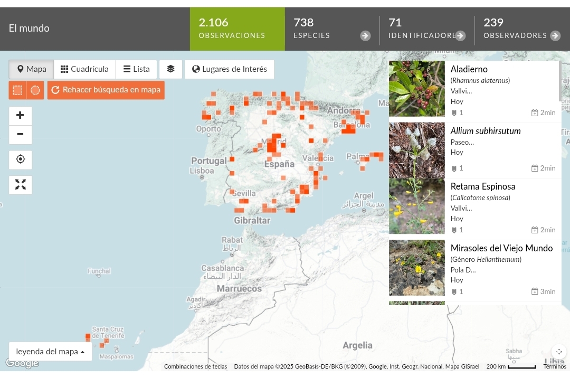Toggle fullscreen map view
The height and width of the screenshot is (377, 570).
click(x=20, y=184)
